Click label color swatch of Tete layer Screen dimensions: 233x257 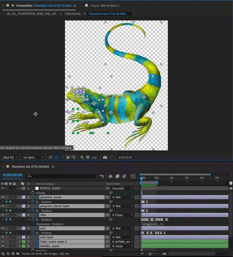[x=24, y=215]
